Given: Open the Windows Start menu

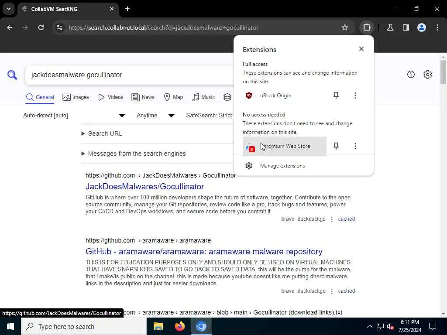Looking at the screenshot, I should tap(10, 326).
